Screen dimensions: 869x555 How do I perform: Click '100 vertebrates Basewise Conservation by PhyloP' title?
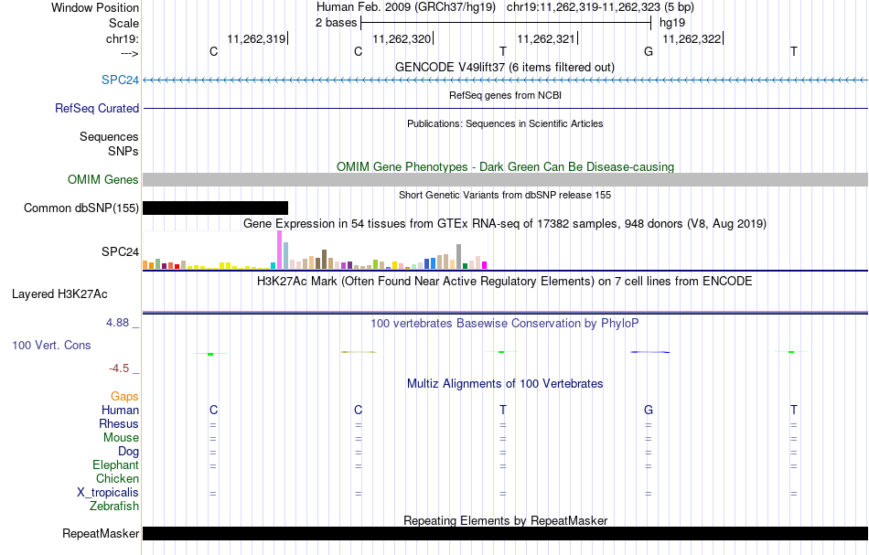[x=505, y=323]
